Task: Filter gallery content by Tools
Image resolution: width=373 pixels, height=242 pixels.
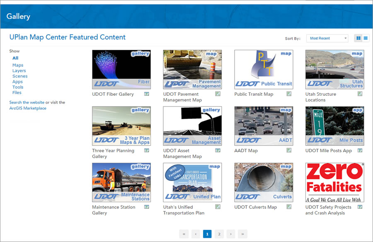Action: click(x=18, y=87)
